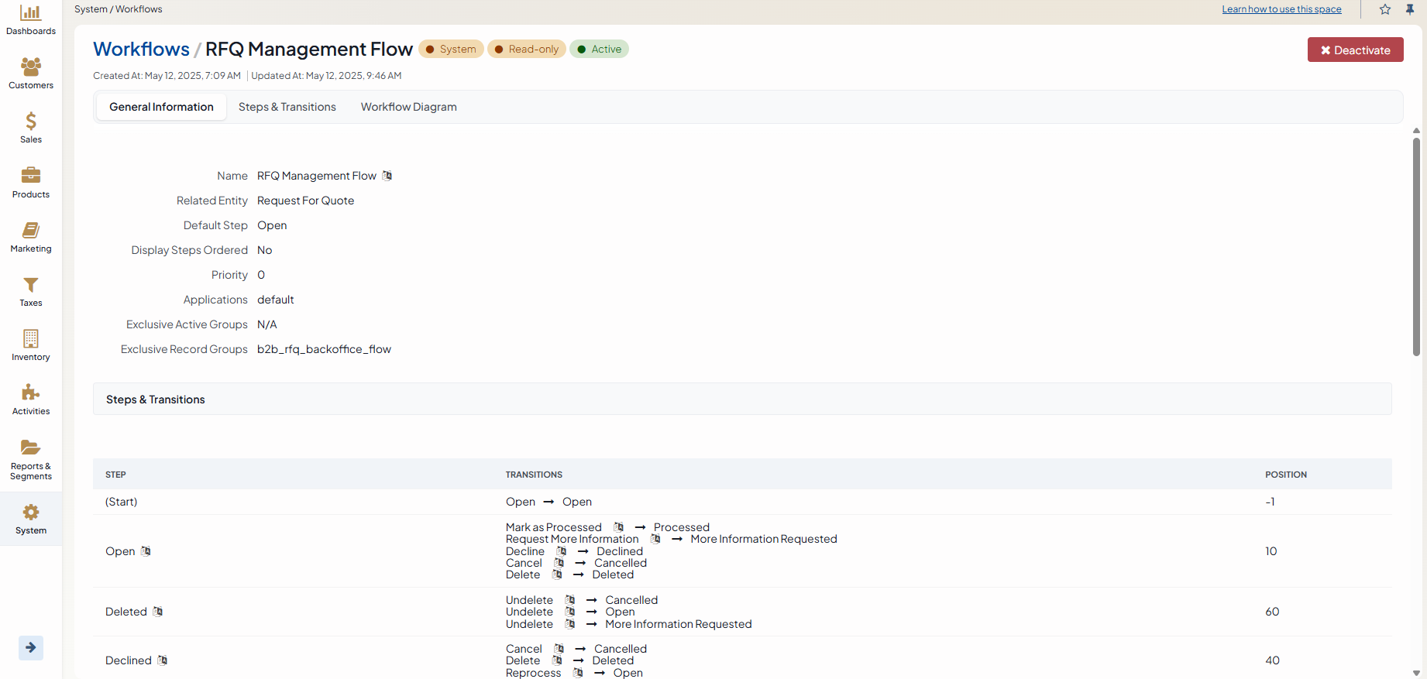Switch to the Steps & Transitions tab
The width and height of the screenshot is (1427, 679).
pyautogui.click(x=287, y=107)
